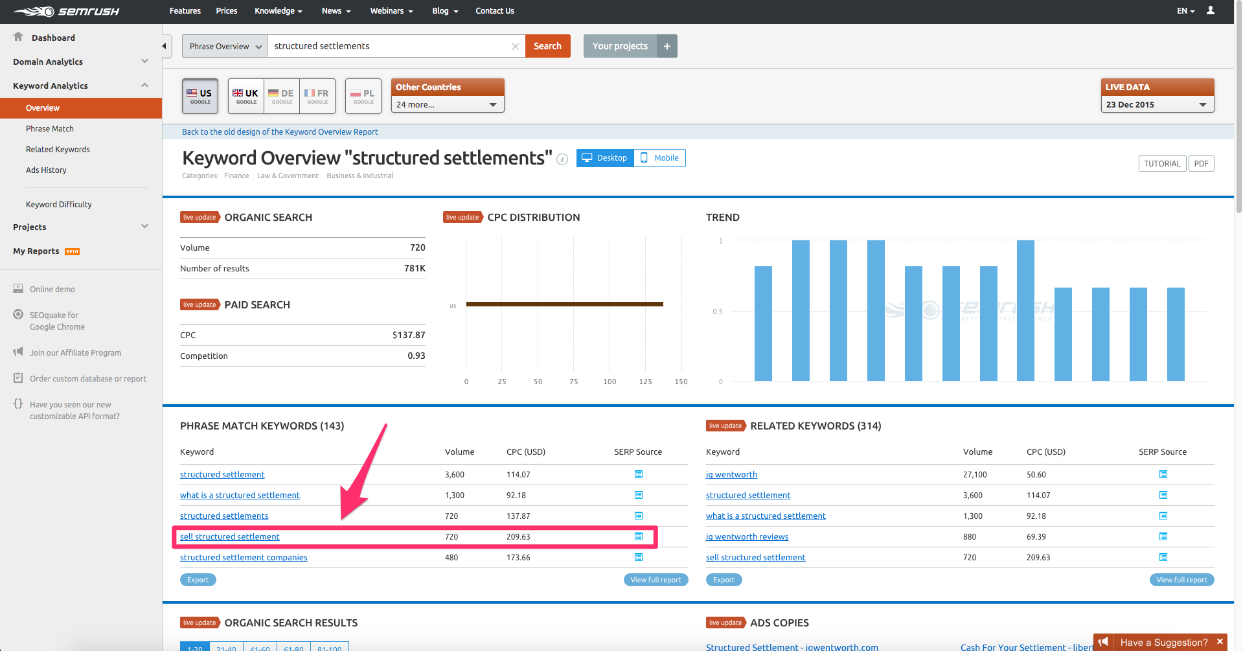The height and width of the screenshot is (651, 1243).
Task: Click the suggestion megaphone icon
Action: click(x=1104, y=642)
